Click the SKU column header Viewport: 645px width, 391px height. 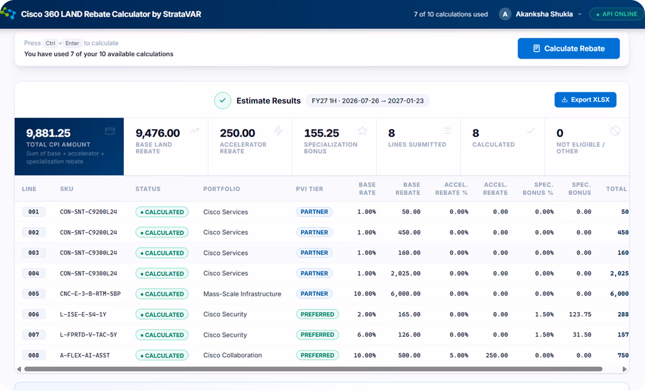[67, 189]
